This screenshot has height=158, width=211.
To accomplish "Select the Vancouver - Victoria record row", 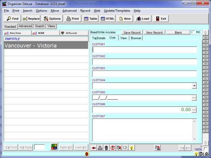I will tap(46, 46).
